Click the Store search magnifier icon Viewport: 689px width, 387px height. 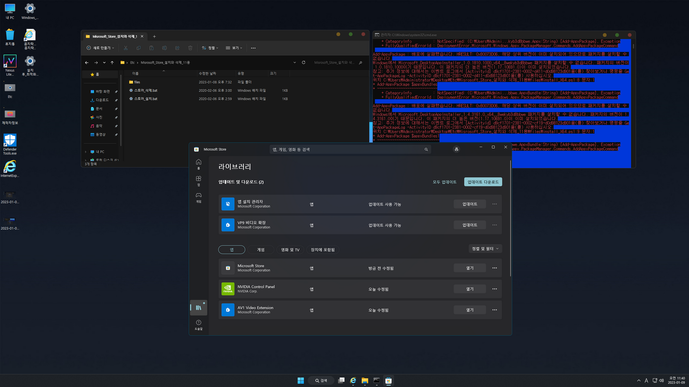tap(426, 149)
